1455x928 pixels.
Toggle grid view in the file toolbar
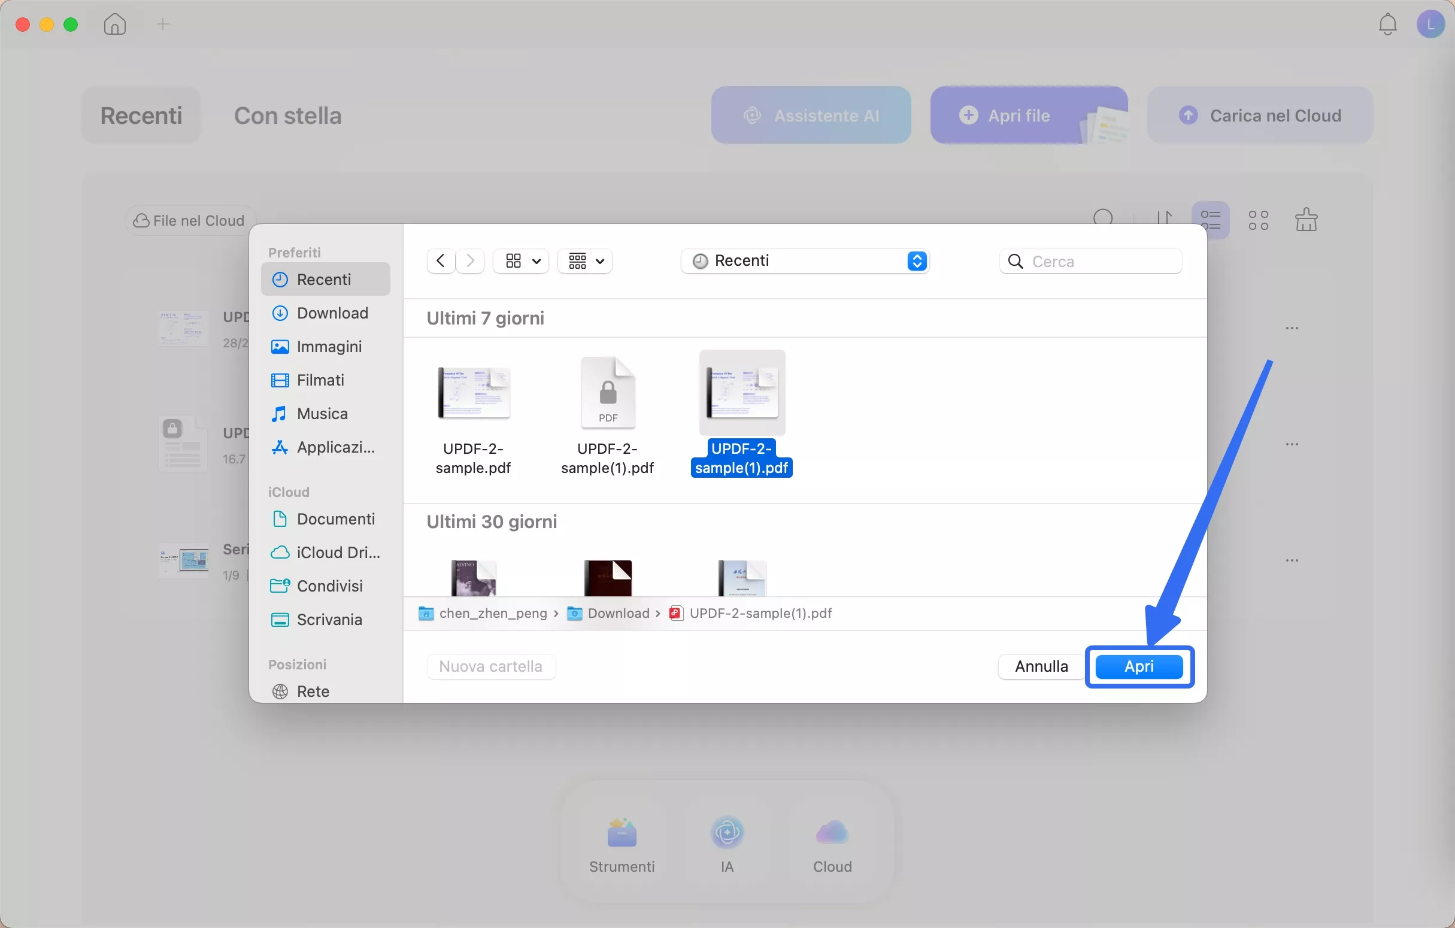pyautogui.click(x=1259, y=219)
